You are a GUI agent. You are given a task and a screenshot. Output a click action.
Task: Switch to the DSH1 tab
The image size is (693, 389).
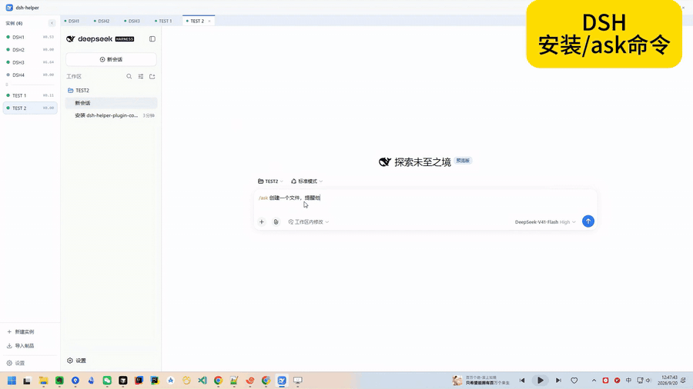(x=72, y=21)
